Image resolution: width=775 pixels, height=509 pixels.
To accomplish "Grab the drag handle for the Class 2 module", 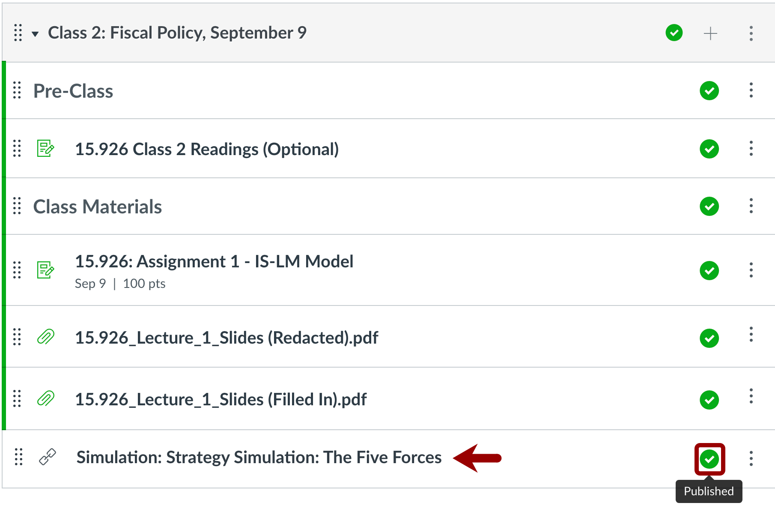I will coord(17,33).
